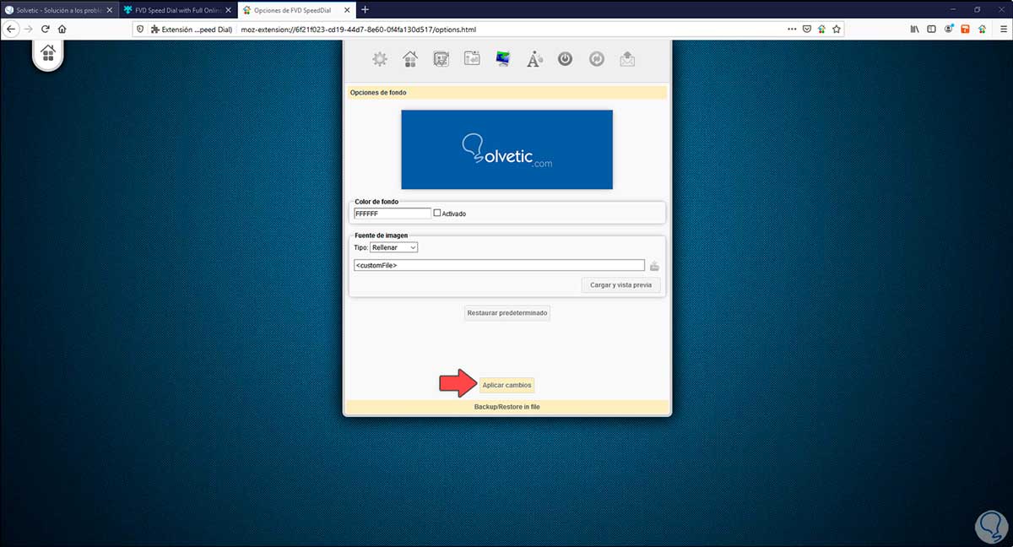Open the Firefox account icon
Viewport: 1013px width, 547px height.
tap(949, 29)
